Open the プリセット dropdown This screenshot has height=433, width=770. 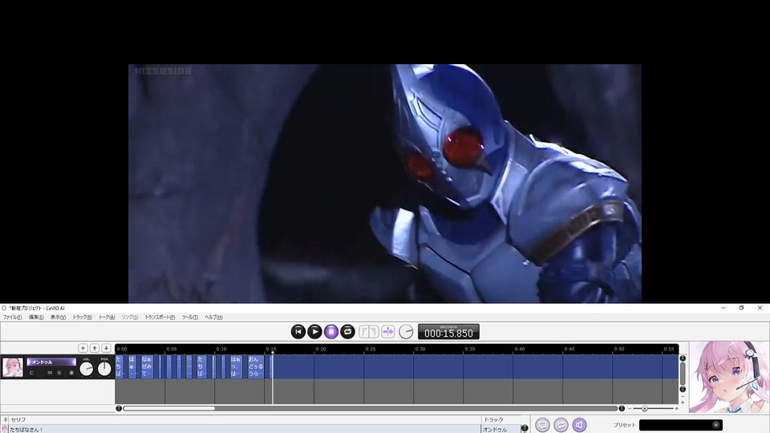pyautogui.click(x=681, y=425)
